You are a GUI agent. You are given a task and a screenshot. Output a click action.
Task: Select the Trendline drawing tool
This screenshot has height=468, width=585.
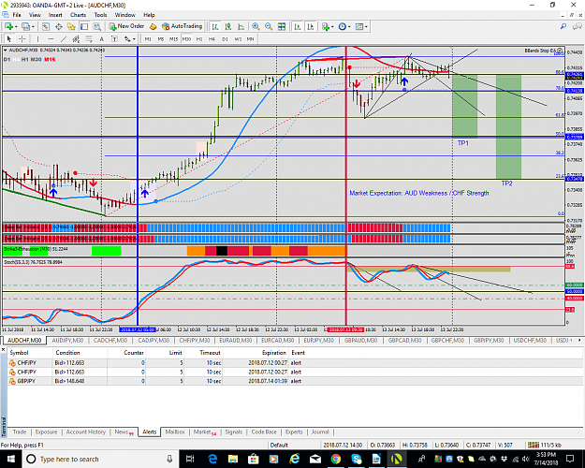click(64, 38)
